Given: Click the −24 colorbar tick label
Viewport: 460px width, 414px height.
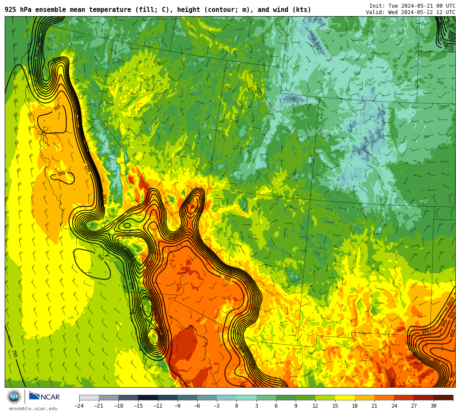Looking at the screenshot, I should 79,406.
